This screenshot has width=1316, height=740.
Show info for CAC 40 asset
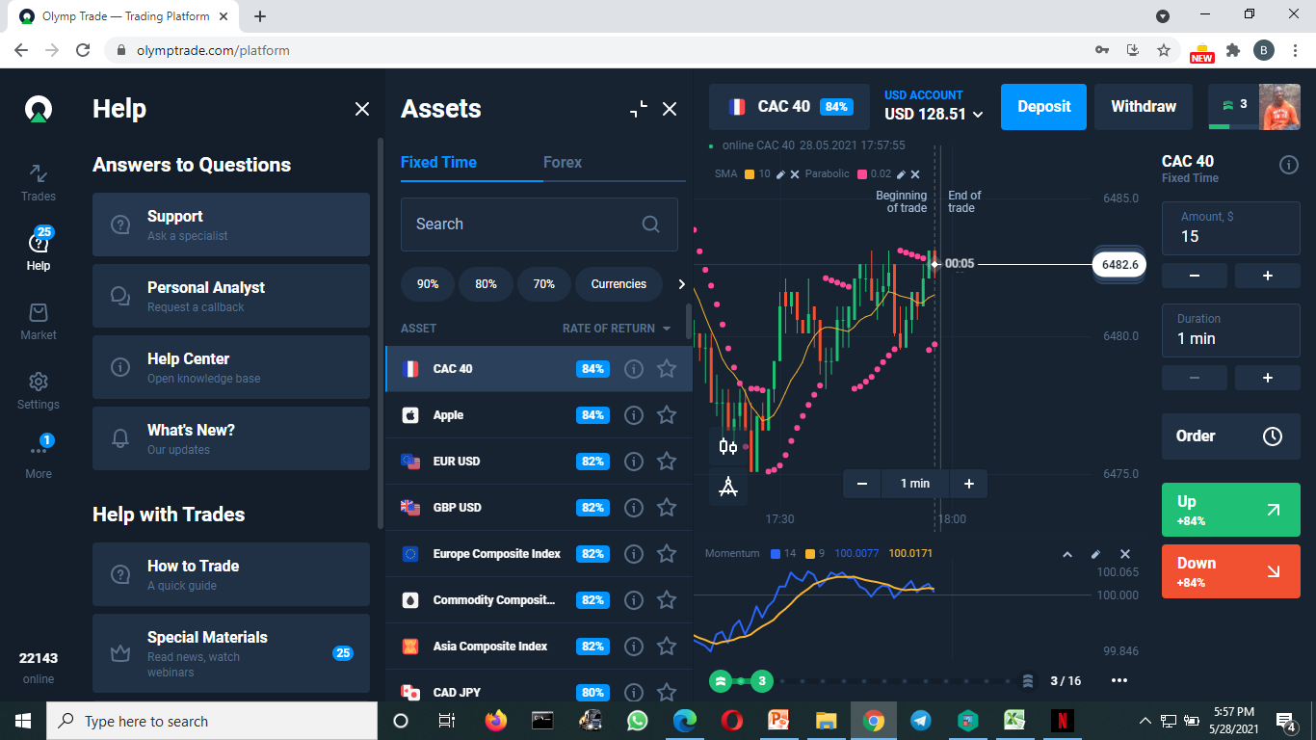(x=634, y=368)
